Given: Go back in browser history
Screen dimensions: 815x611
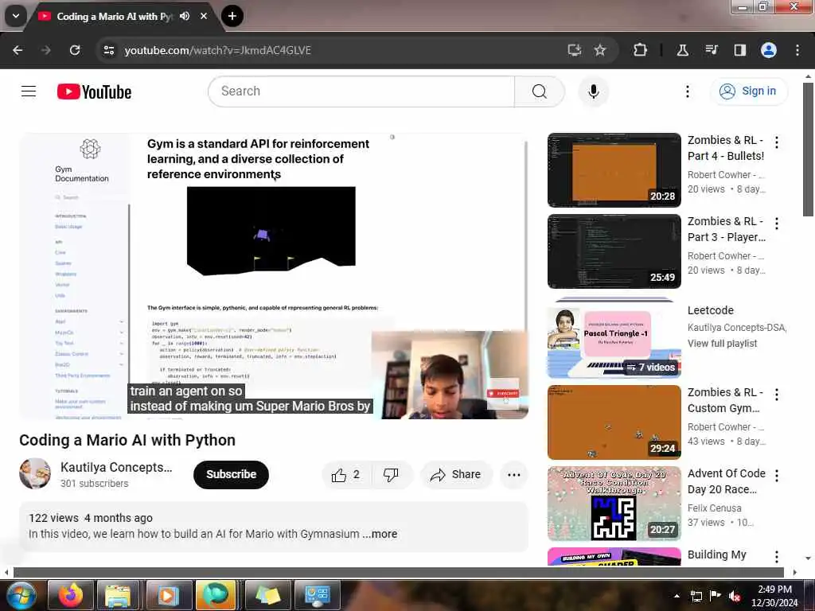Looking at the screenshot, I should 18,50.
